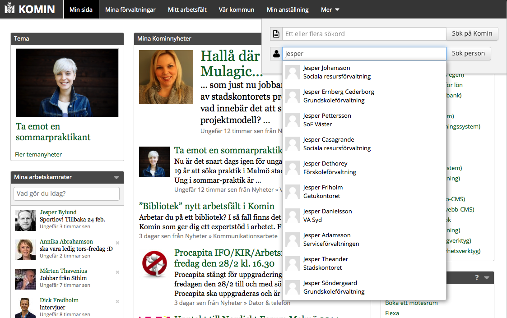Click the Komin logo icon
Viewport: 507px width, 318px height.
9,9
